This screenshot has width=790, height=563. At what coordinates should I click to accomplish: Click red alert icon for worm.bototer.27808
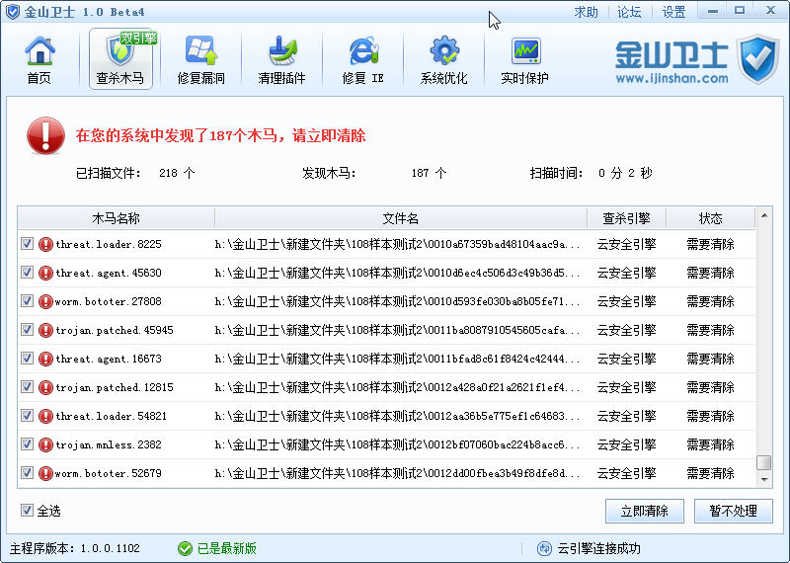tap(45, 302)
